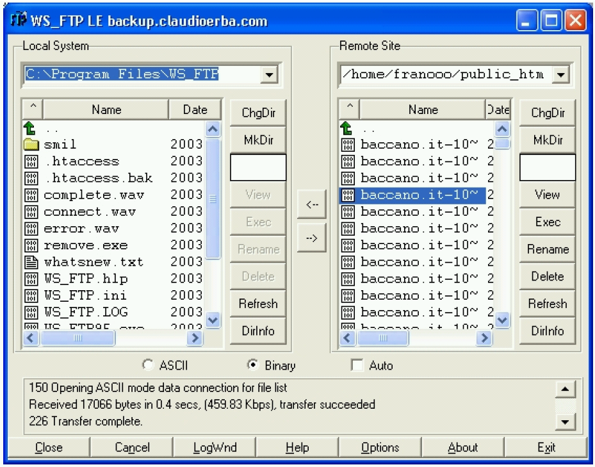Open Options from the bottom bar
Image resolution: width=595 pixels, height=467 pixels.
coord(380,448)
